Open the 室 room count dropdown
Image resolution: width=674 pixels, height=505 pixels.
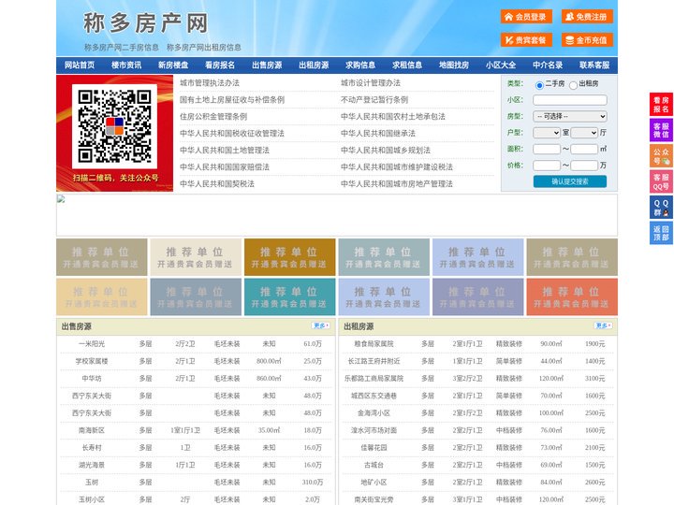pyautogui.click(x=547, y=133)
